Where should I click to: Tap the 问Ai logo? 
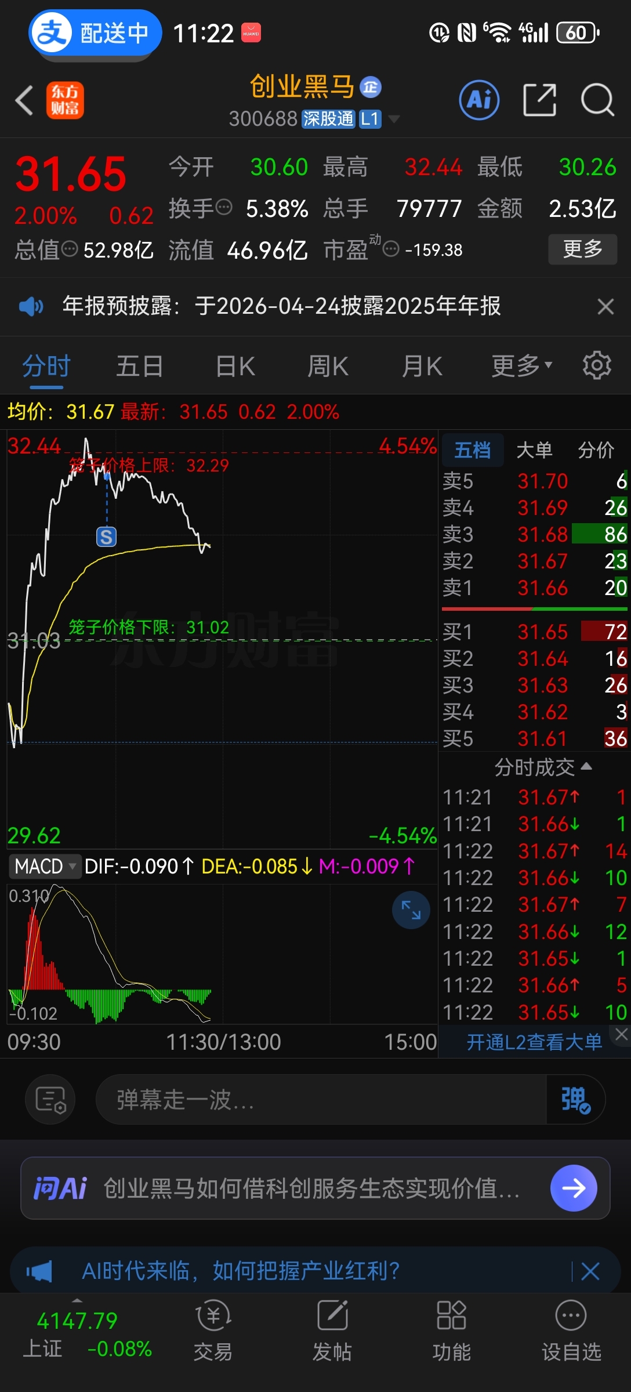[x=60, y=1188]
